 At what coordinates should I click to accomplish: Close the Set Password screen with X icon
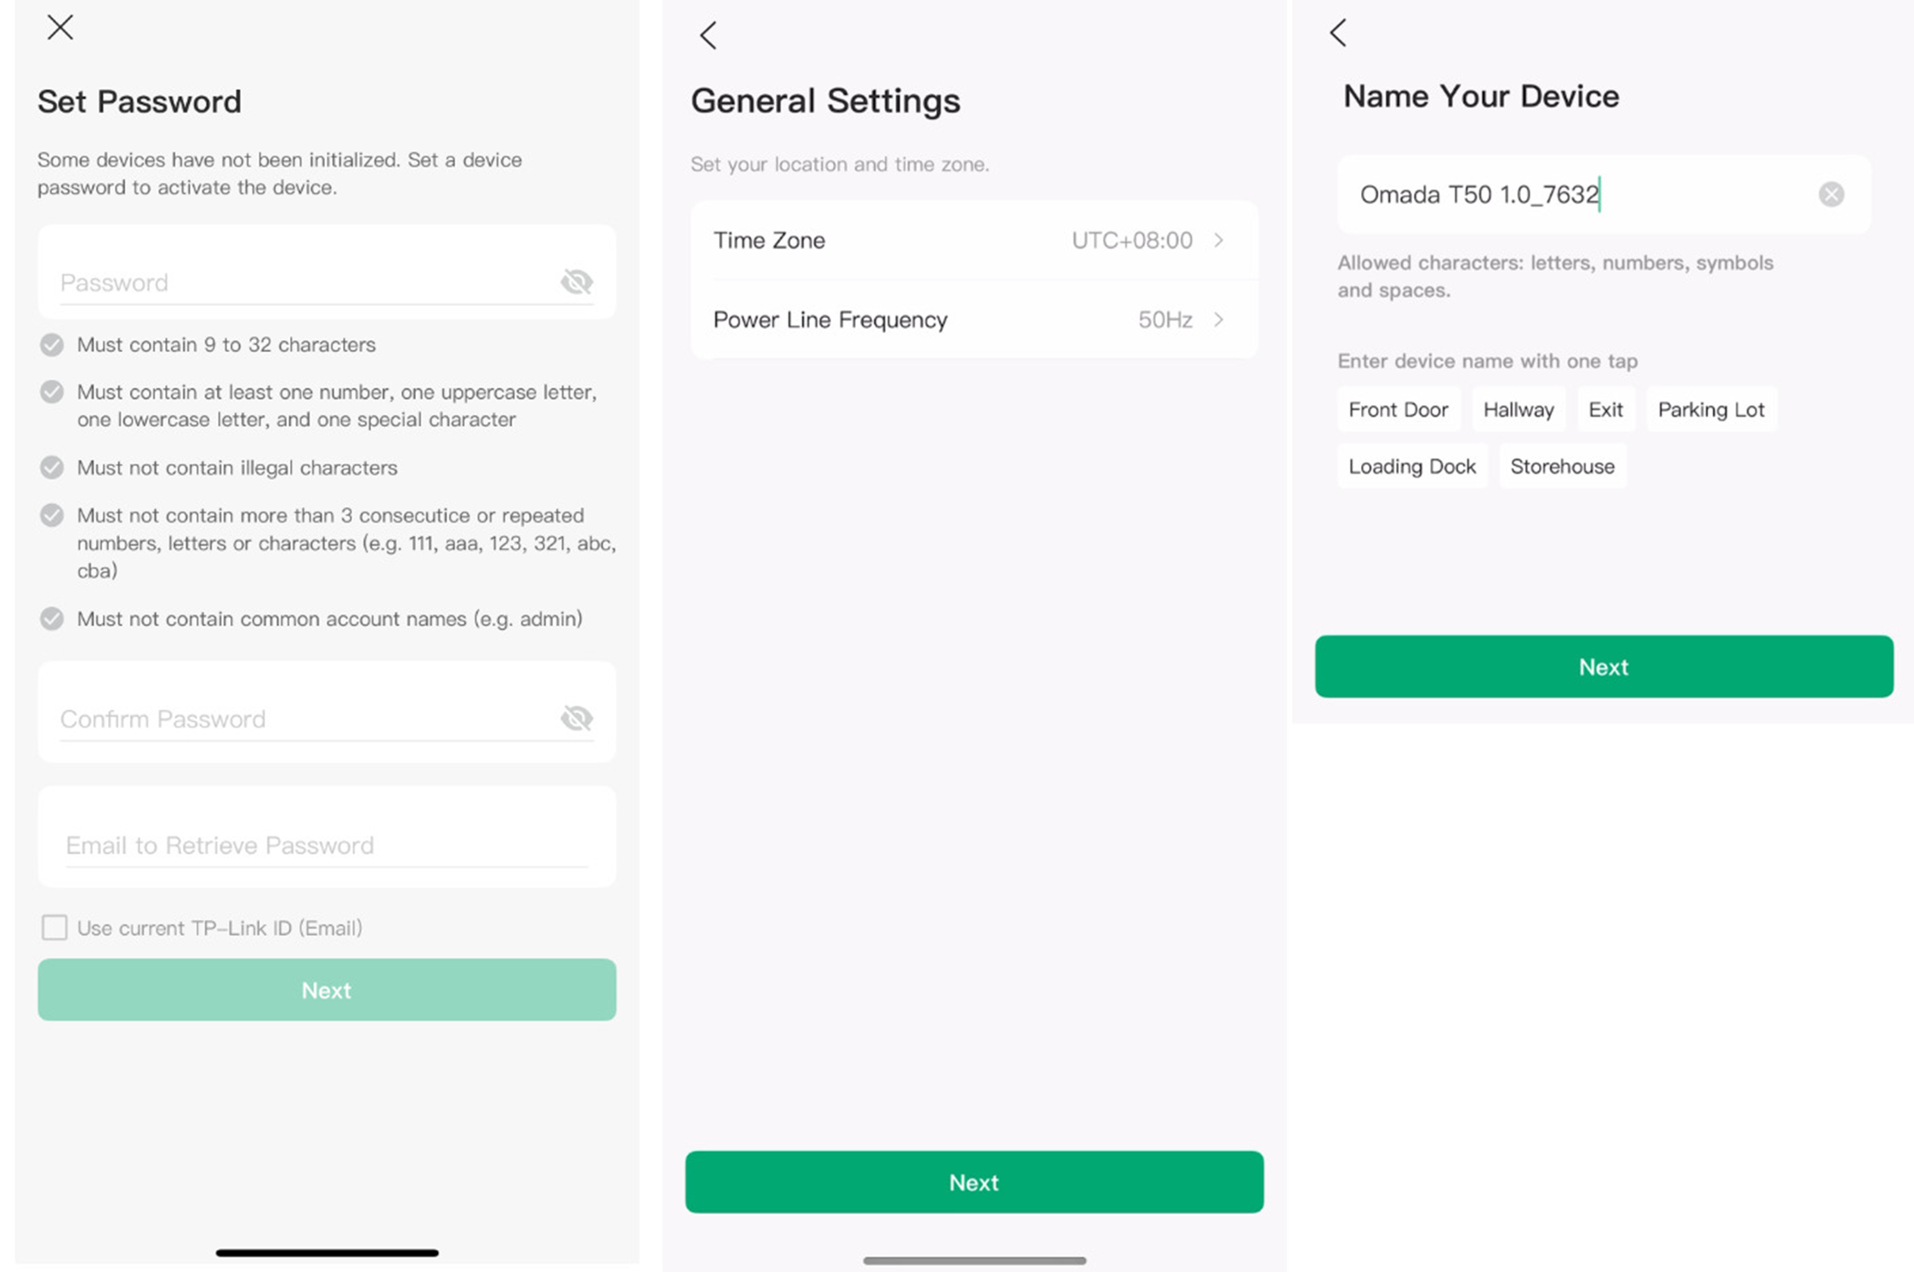(x=60, y=27)
